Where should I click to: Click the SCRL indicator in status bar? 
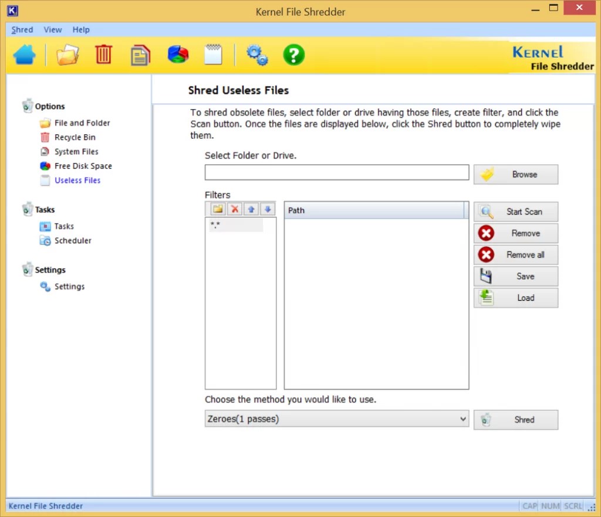(x=573, y=506)
